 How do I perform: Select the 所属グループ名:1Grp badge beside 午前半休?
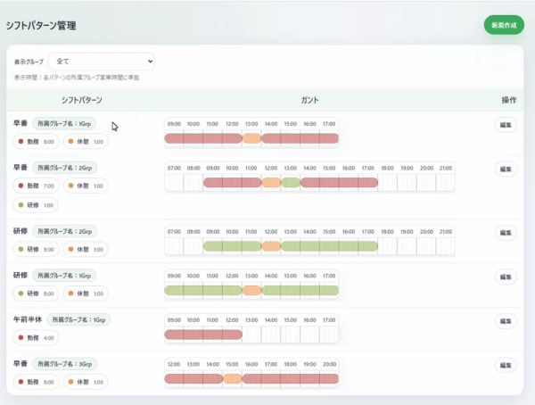78,319
